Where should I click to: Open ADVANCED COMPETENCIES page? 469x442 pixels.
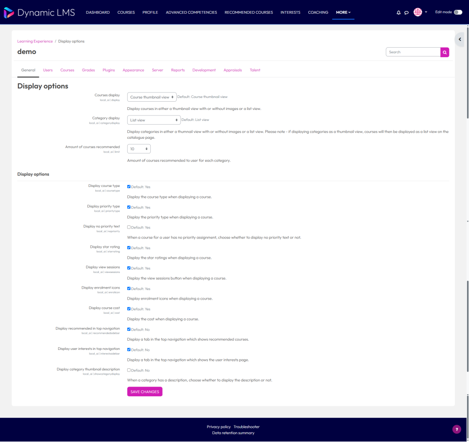pos(191,12)
